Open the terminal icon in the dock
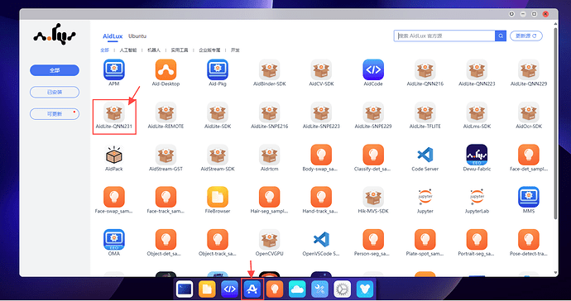571x301 pixels. (185, 289)
